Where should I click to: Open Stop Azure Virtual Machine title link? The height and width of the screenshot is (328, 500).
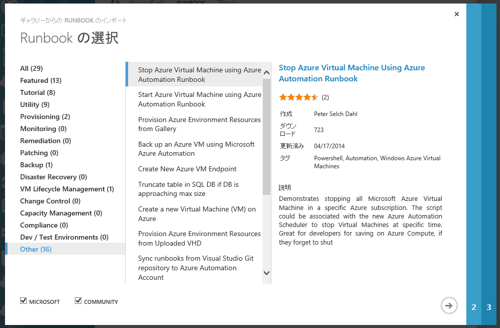[352, 73]
